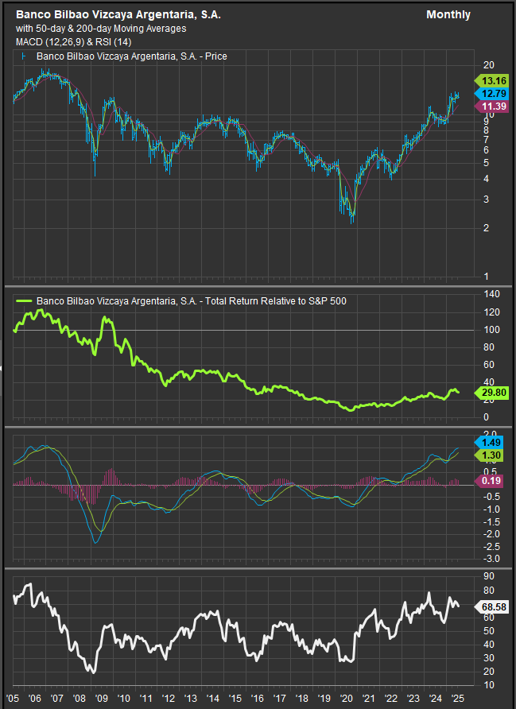Click the '17 year label on time axis
This screenshot has width=516, height=709.
pyautogui.click(x=280, y=698)
